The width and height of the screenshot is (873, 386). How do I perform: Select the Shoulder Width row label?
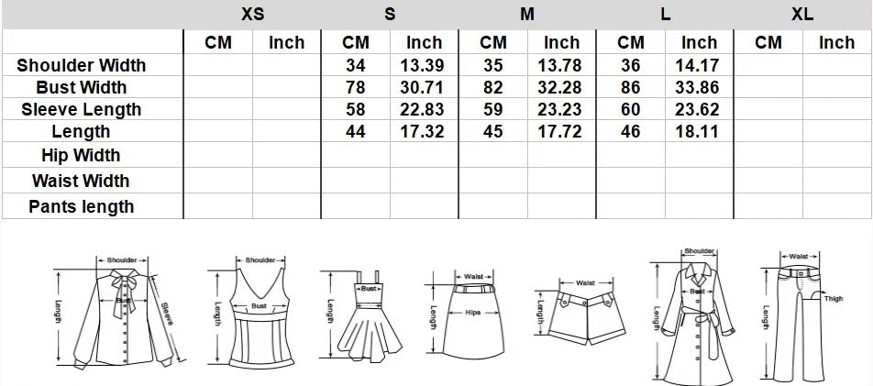tap(81, 65)
